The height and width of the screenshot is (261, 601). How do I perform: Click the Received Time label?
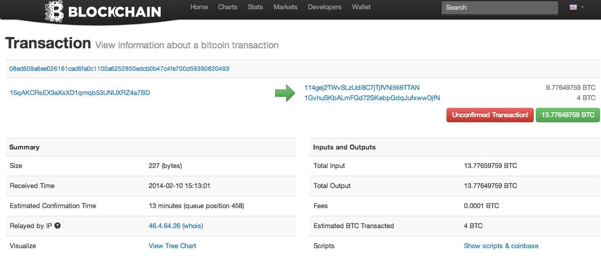pyautogui.click(x=32, y=186)
